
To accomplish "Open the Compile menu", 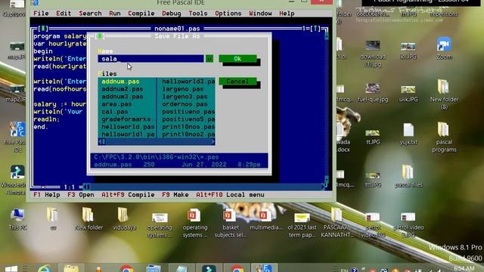I will click(x=141, y=14).
